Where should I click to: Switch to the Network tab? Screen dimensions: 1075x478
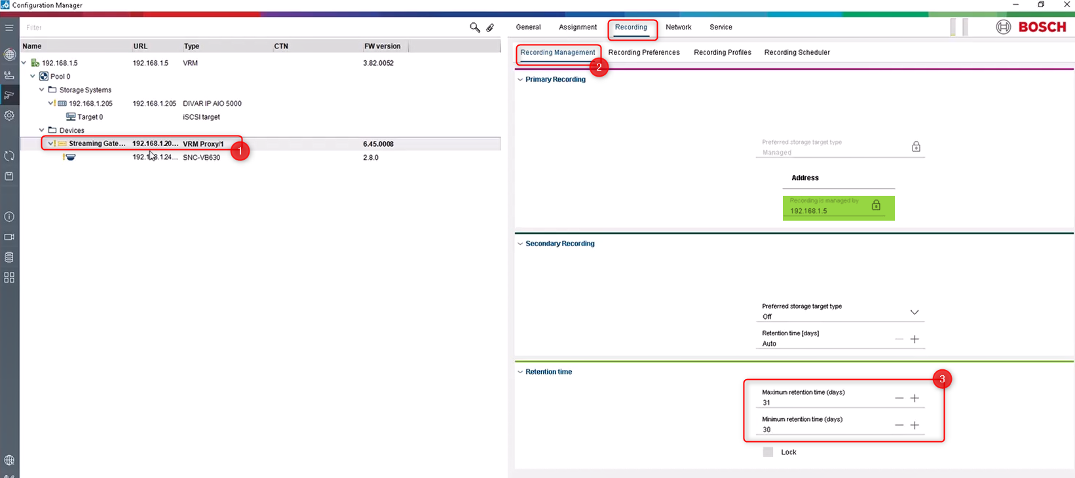678,28
